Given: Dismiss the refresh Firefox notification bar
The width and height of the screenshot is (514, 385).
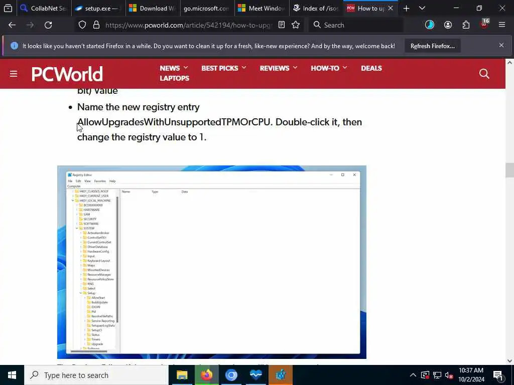Looking at the screenshot, I should 501,45.
